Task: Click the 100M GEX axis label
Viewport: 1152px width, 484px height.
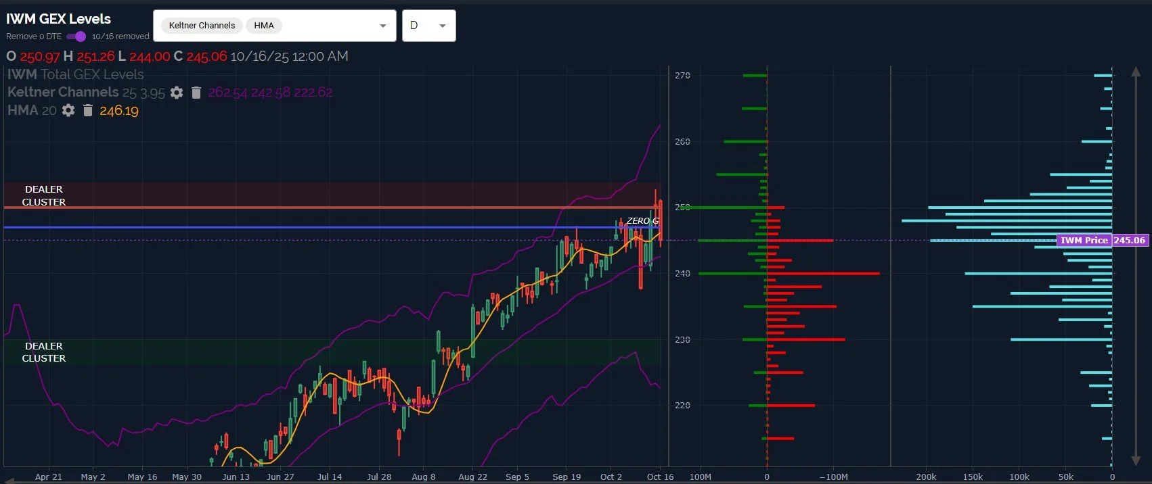Action: tap(701, 477)
